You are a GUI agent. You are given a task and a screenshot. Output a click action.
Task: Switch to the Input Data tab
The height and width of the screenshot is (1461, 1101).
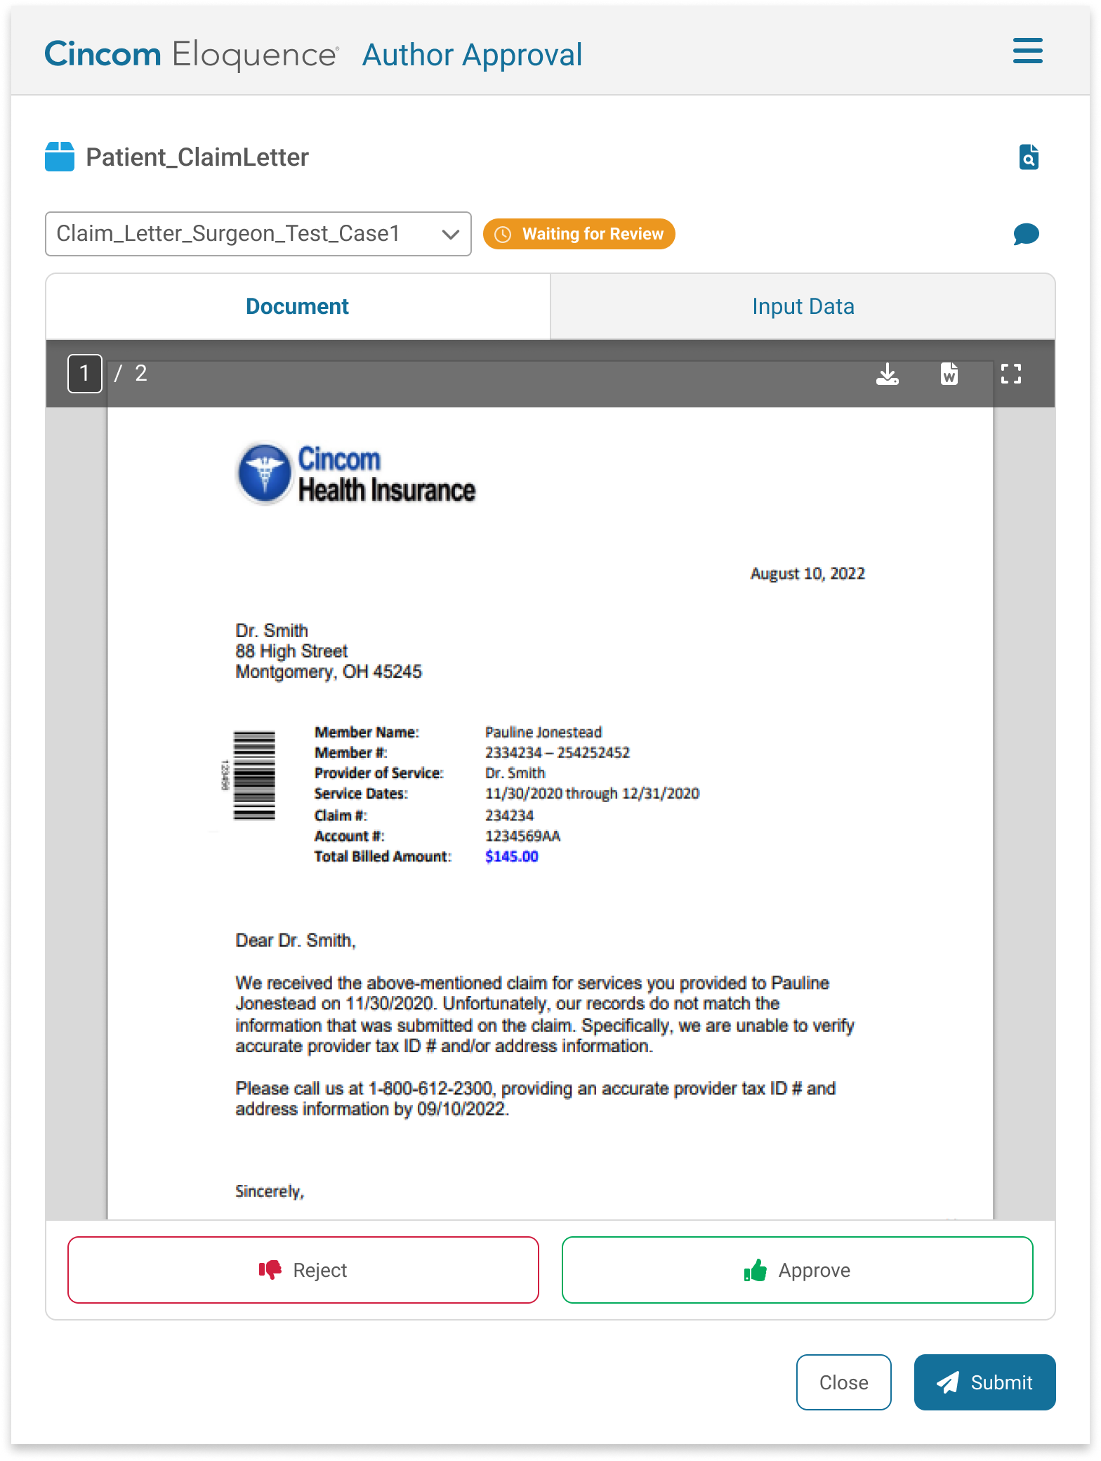click(803, 306)
